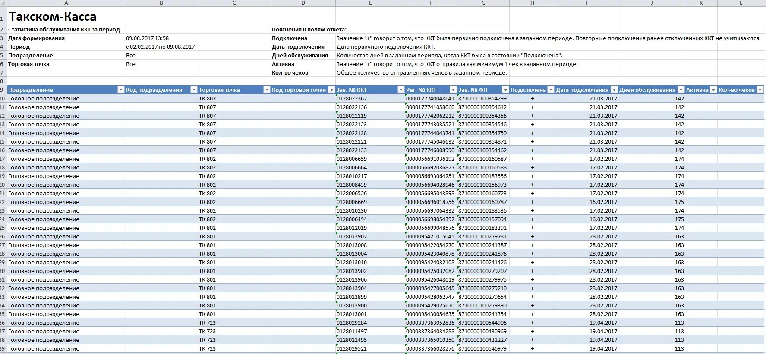Select column A header
Screen dimensions: 766x354
click(x=66, y=3)
